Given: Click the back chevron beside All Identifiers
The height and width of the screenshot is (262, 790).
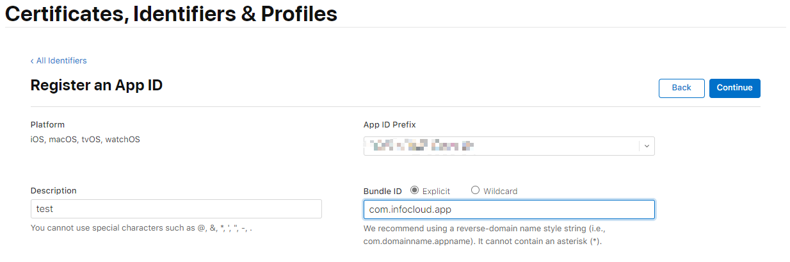Looking at the screenshot, I should click(x=32, y=61).
